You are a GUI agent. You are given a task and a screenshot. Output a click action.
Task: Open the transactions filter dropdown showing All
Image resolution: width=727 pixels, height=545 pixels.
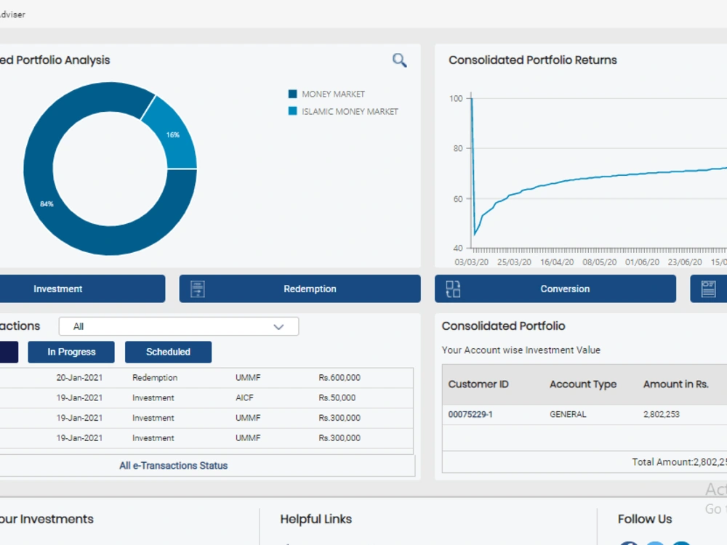[x=179, y=327]
